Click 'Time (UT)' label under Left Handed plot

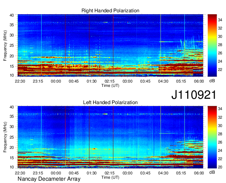coord(110,177)
